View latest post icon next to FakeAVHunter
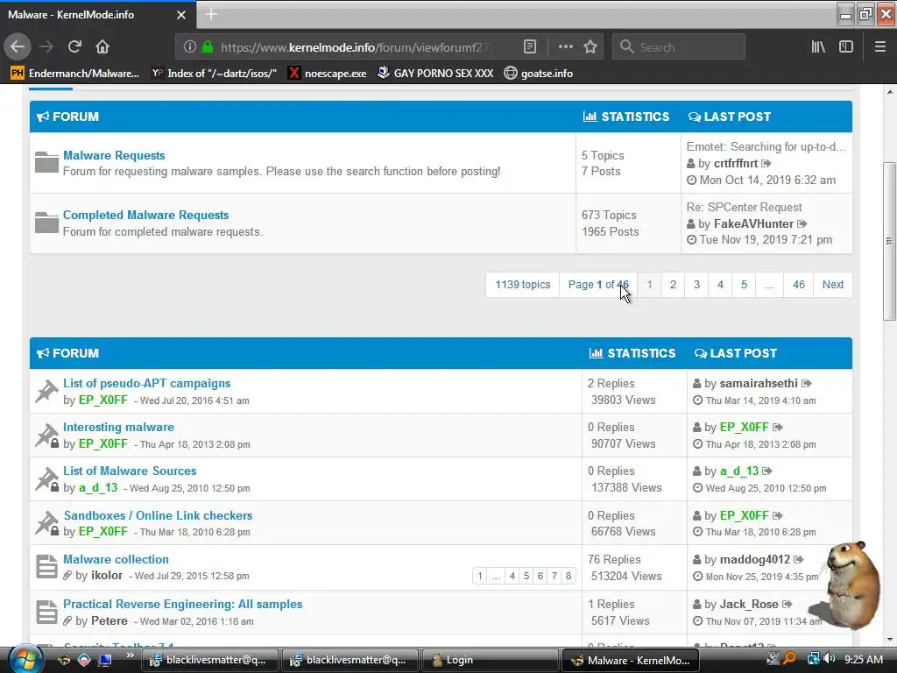This screenshot has width=897, height=673. click(802, 223)
